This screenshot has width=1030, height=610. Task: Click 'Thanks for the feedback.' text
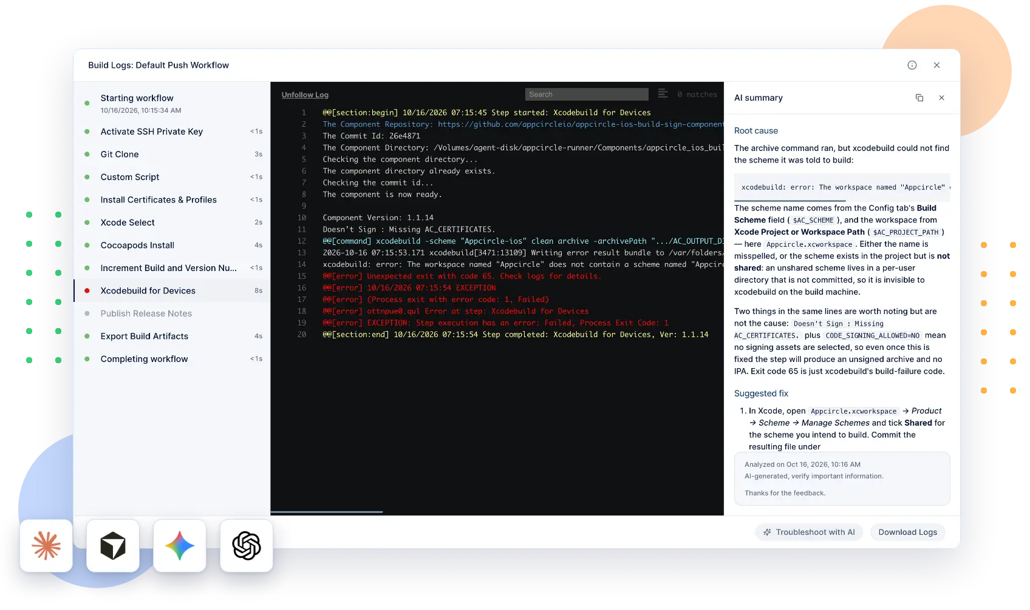tap(785, 493)
